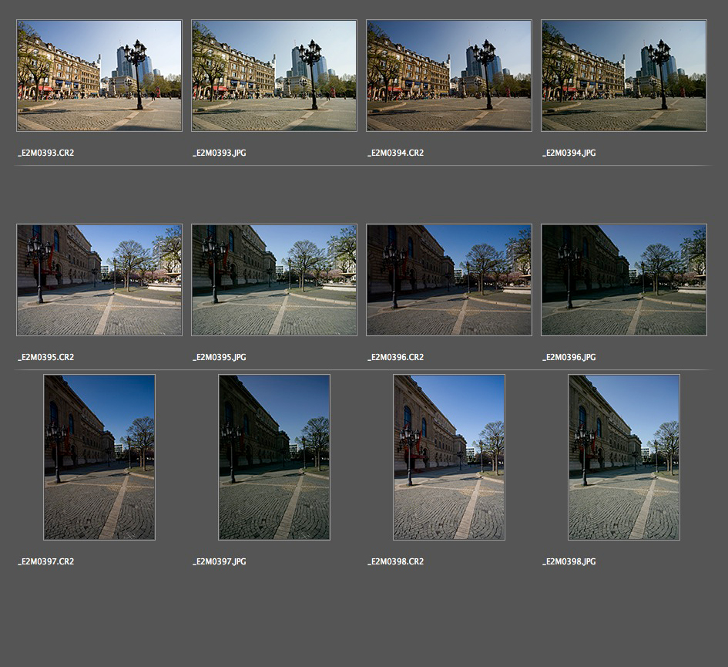
Task: Click the _E2M0398.JPG filename label
Action: click(x=569, y=562)
